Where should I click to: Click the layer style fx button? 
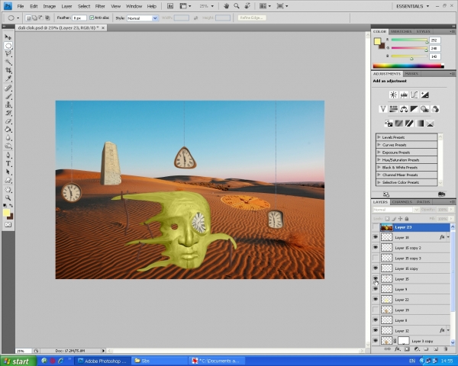397,348
